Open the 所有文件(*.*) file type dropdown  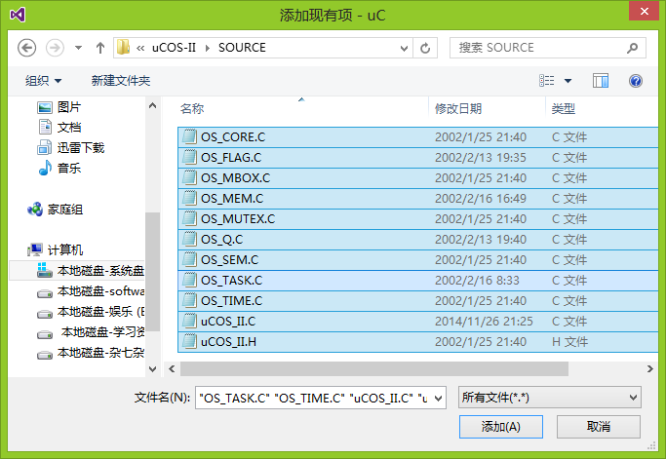pyautogui.click(x=550, y=398)
